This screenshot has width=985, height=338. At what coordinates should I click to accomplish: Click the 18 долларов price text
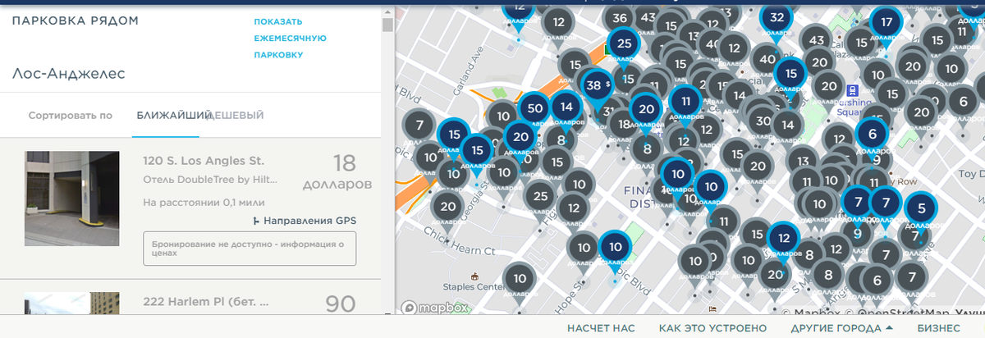(x=337, y=171)
